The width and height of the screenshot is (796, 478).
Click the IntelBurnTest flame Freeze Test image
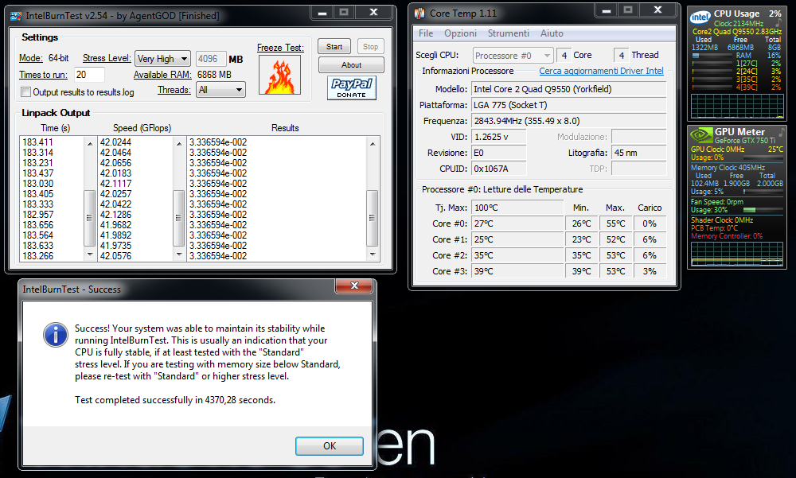pos(279,75)
